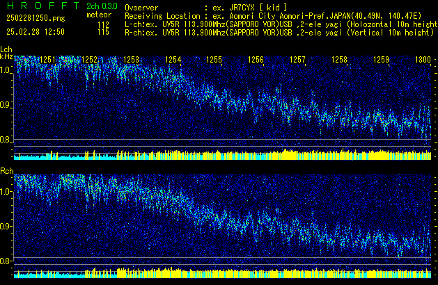Click the observer line 'JR7CYX [ kid ]'
Image resolution: width=438 pixels, height=285 pixels.
click(206, 8)
